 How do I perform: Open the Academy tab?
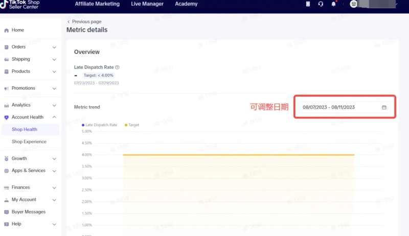[x=186, y=4]
